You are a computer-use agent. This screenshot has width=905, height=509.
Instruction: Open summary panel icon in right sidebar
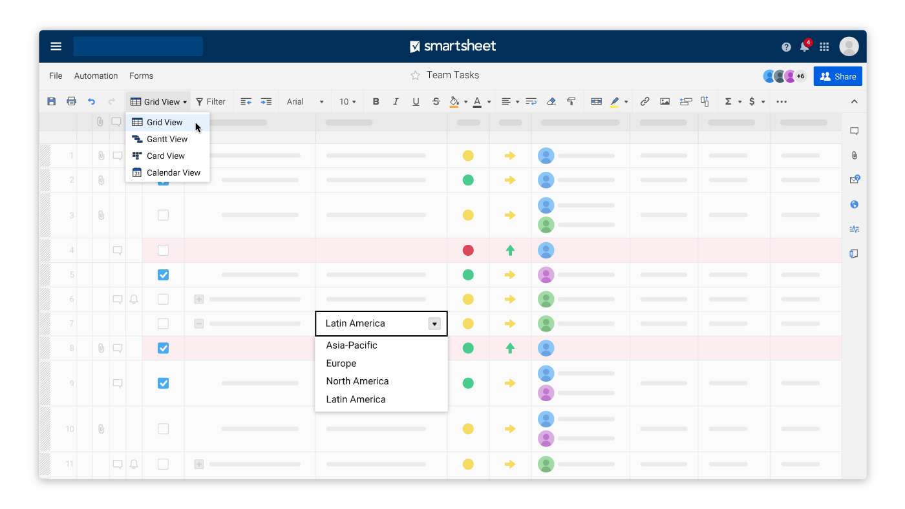pyautogui.click(x=854, y=253)
